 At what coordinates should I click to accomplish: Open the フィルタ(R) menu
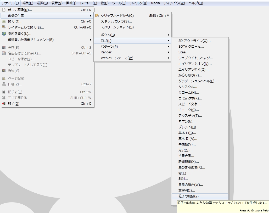pyautogui.click(x=139, y=3)
